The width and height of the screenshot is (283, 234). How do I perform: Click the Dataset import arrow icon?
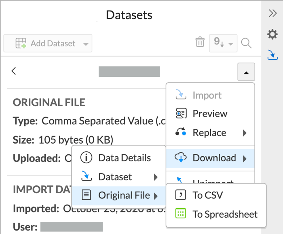point(87,176)
